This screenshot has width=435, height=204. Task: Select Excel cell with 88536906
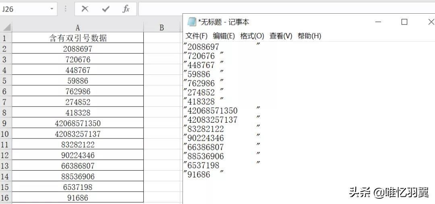[78, 176]
